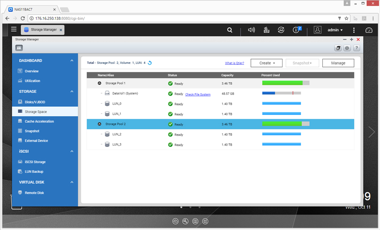Viewport: 380px width, 230px height.
Task: Click Storage Pool 2 percent used bar
Action: [286, 124]
